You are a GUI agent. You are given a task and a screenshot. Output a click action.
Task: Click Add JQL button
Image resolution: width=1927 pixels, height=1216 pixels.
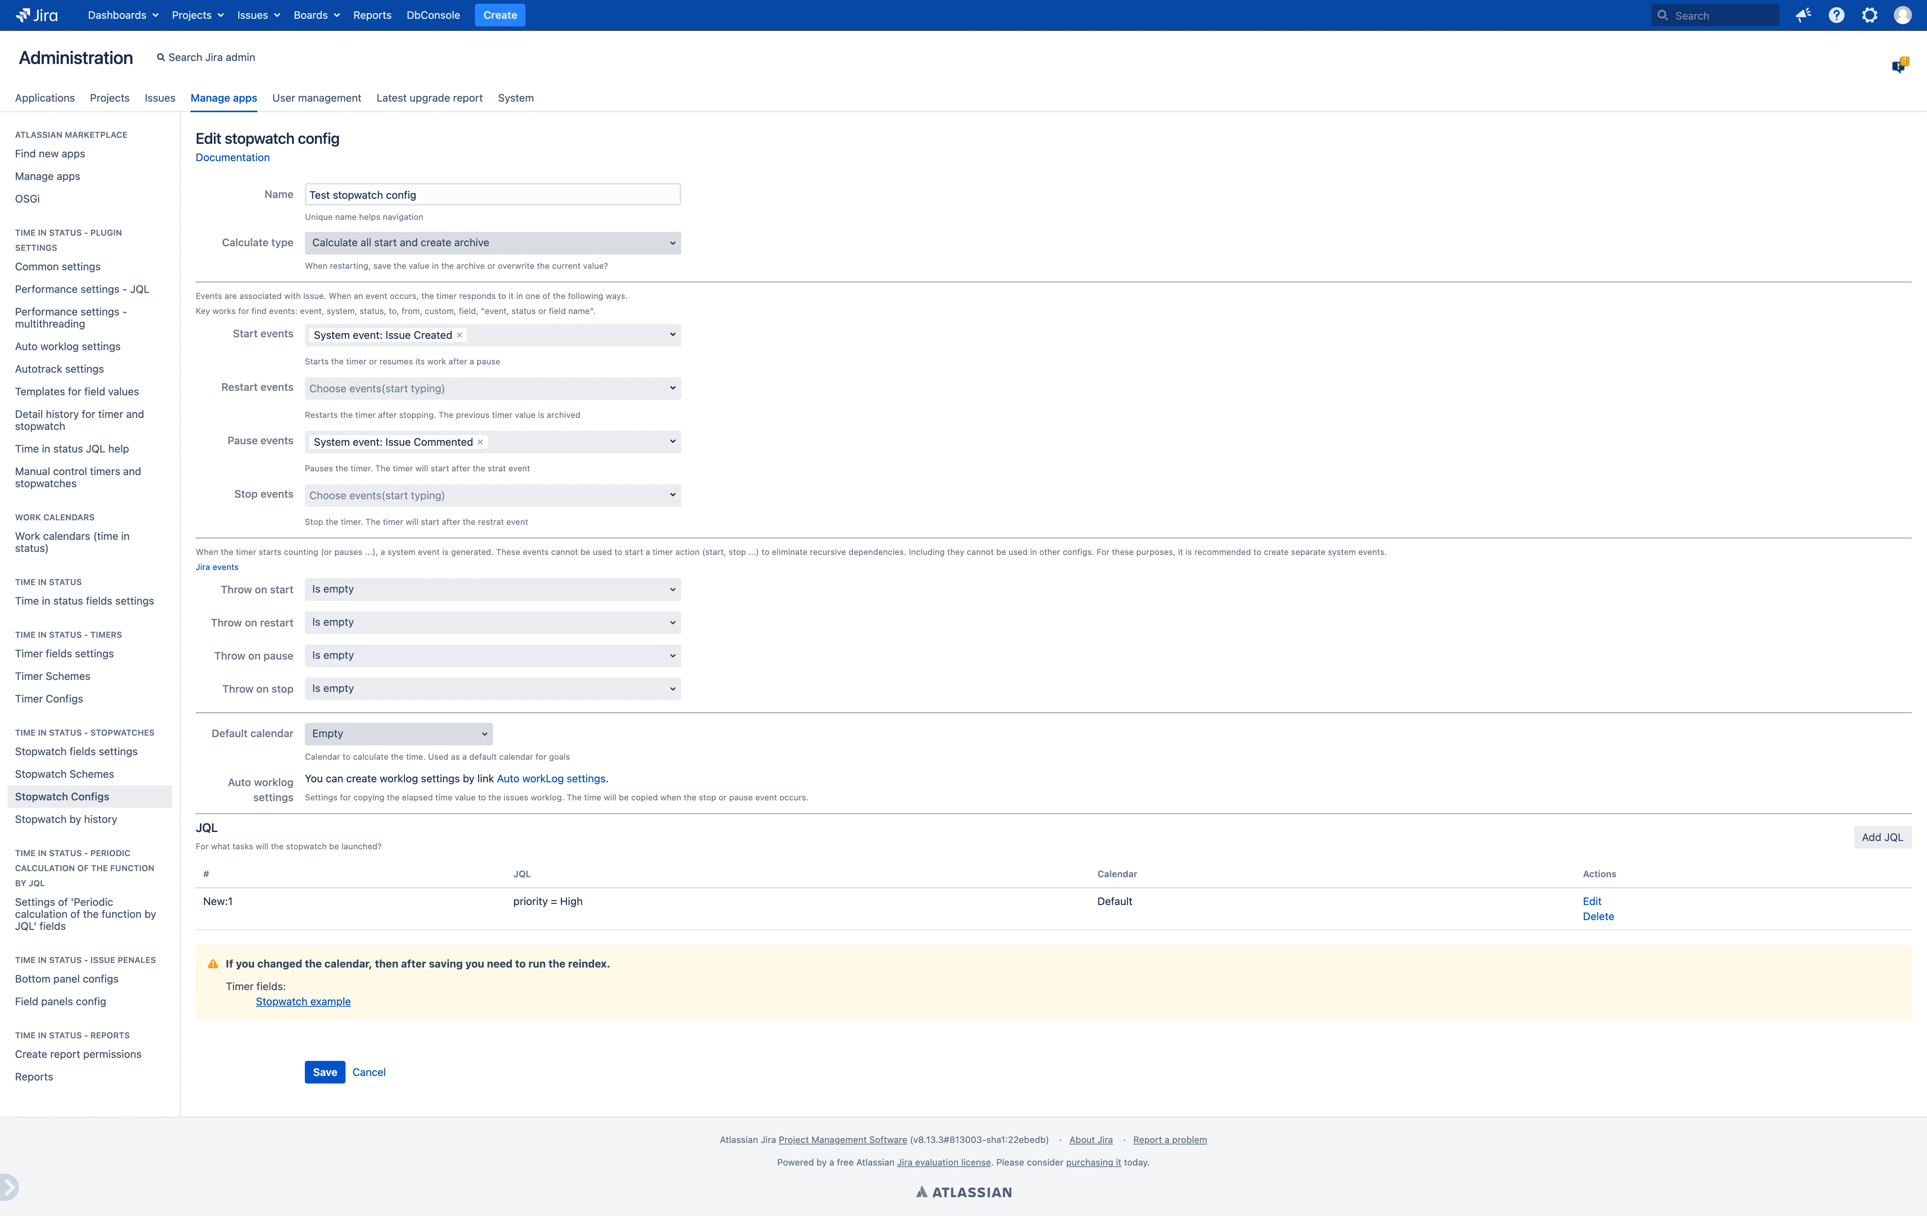point(1882,837)
